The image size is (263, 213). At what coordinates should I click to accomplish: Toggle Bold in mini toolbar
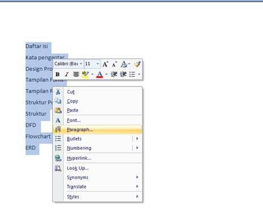point(58,74)
